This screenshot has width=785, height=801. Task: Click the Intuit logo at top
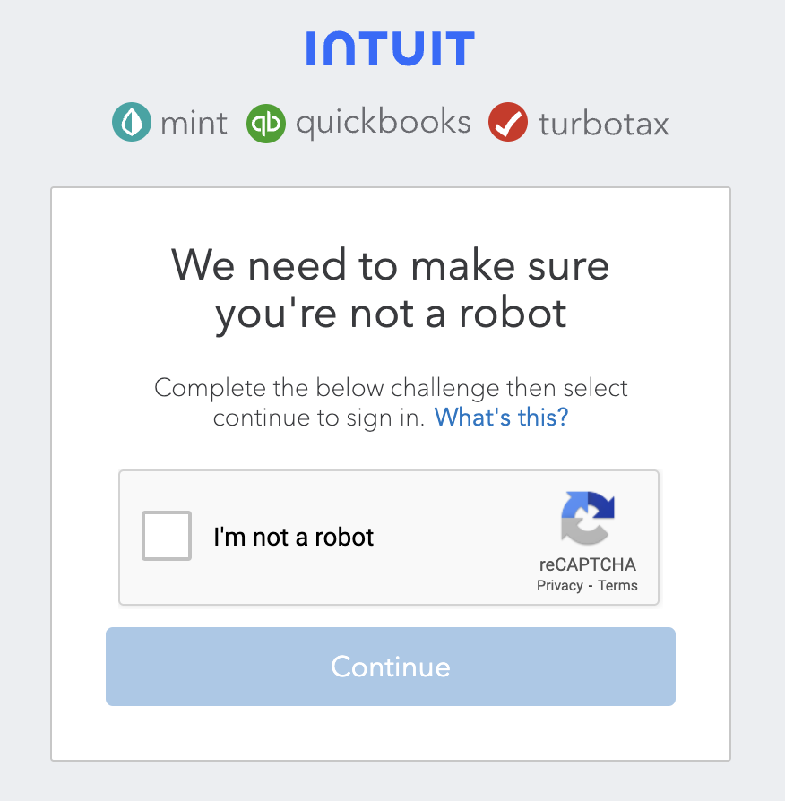coord(390,48)
